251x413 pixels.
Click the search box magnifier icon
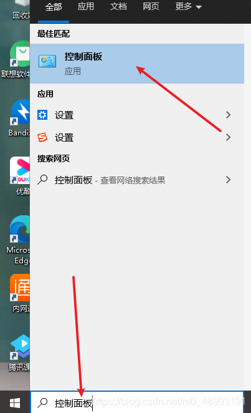[x=42, y=402]
